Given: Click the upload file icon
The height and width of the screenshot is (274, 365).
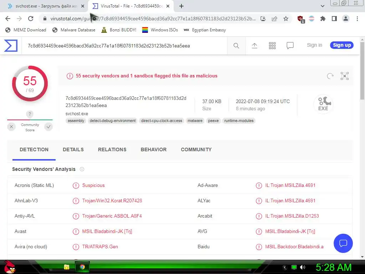Looking at the screenshot, I should [x=255, y=46].
